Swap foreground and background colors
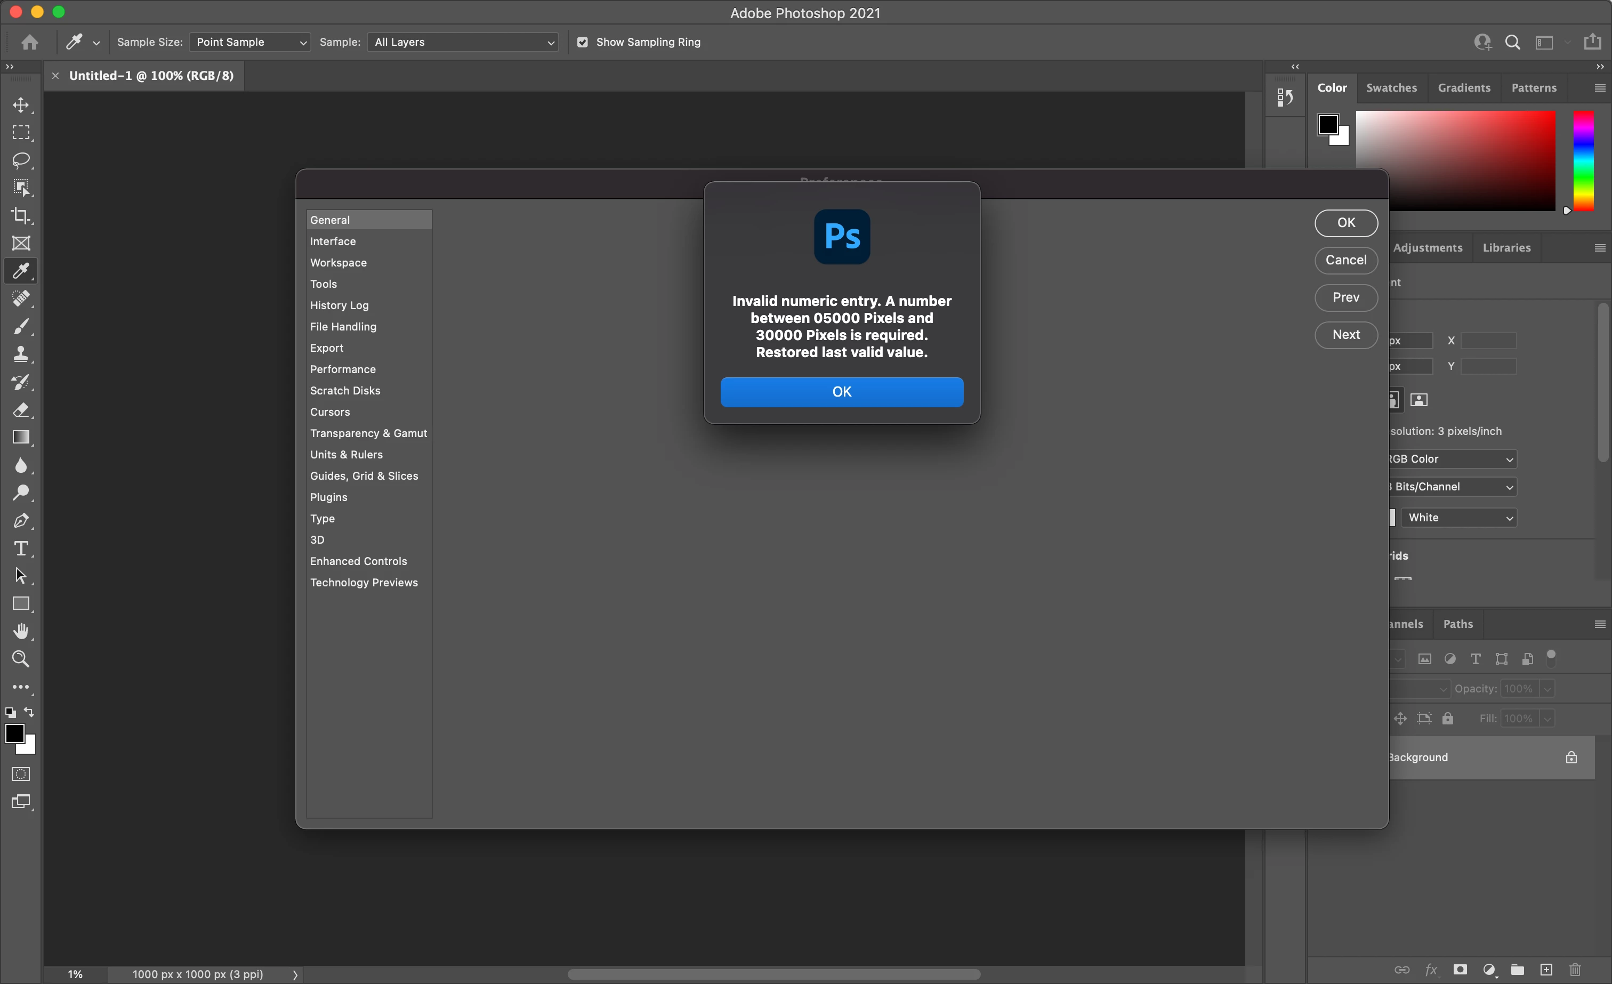The width and height of the screenshot is (1612, 984). tap(29, 712)
